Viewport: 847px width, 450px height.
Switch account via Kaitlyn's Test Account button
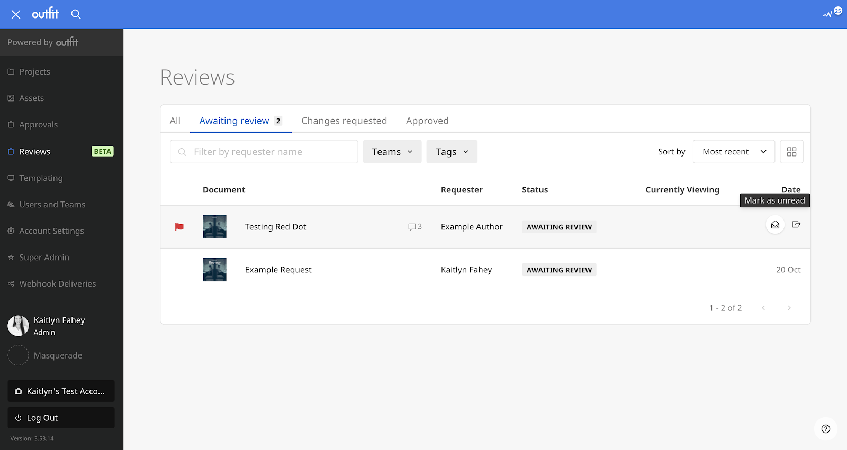[x=61, y=391]
